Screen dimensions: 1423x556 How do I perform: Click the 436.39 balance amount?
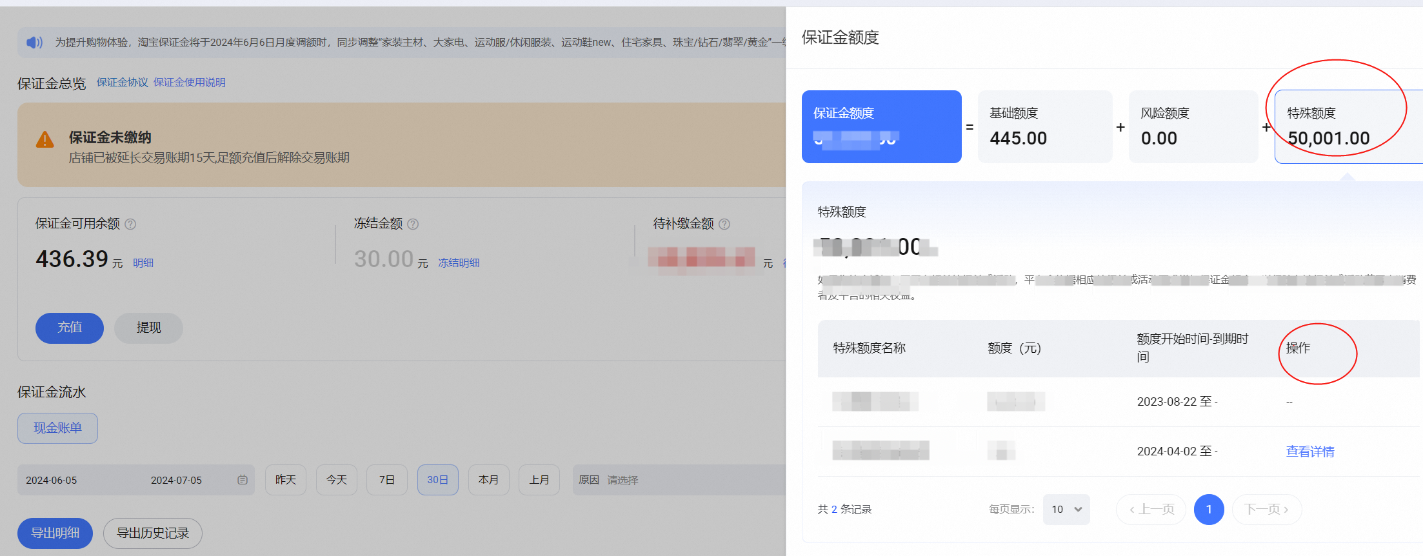(72, 259)
